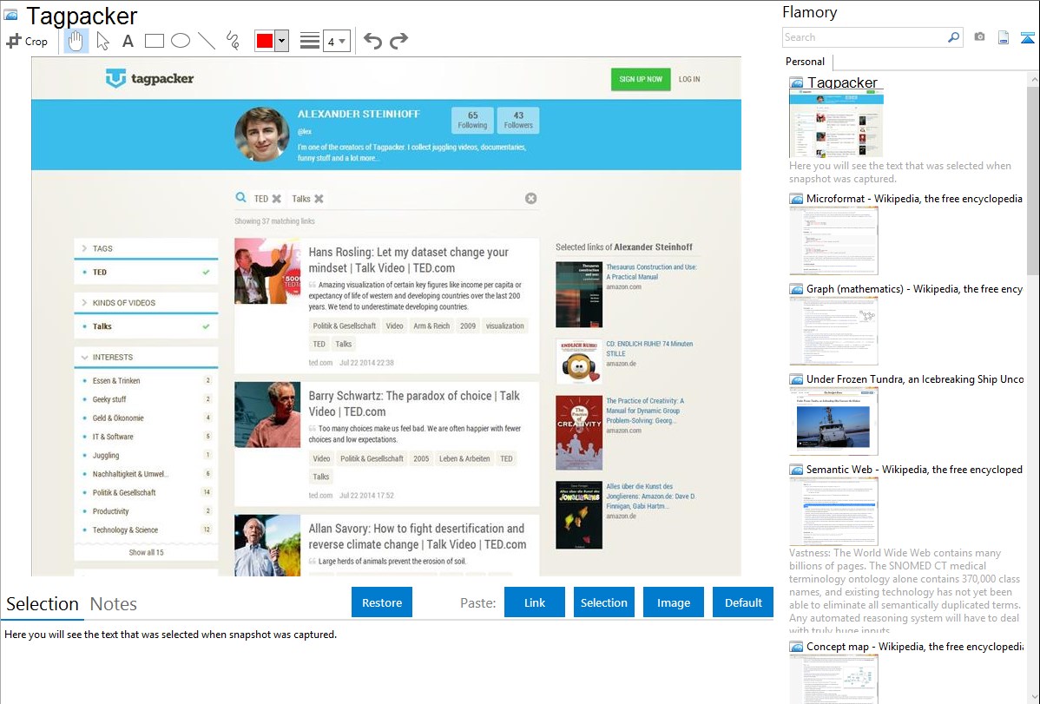Open the Hans Rosling talk link
This screenshot has height=704, width=1040.
pos(409,260)
